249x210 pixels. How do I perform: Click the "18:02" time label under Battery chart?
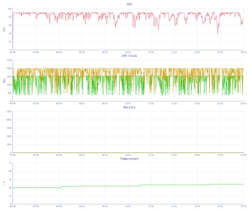point(220,155)
